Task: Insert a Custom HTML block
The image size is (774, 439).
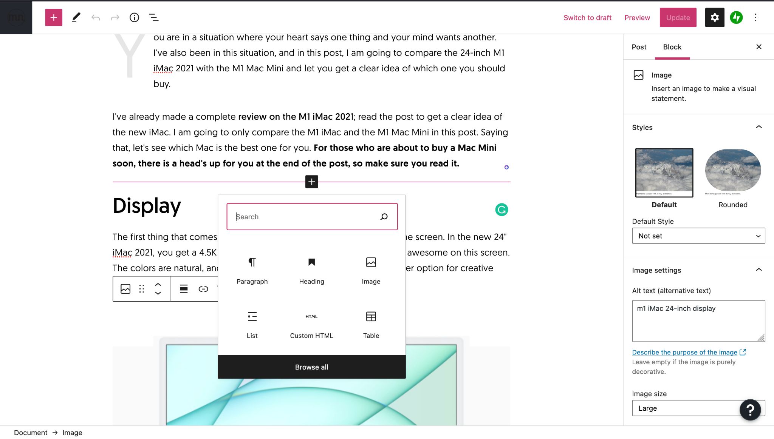Action: (311, 324)
